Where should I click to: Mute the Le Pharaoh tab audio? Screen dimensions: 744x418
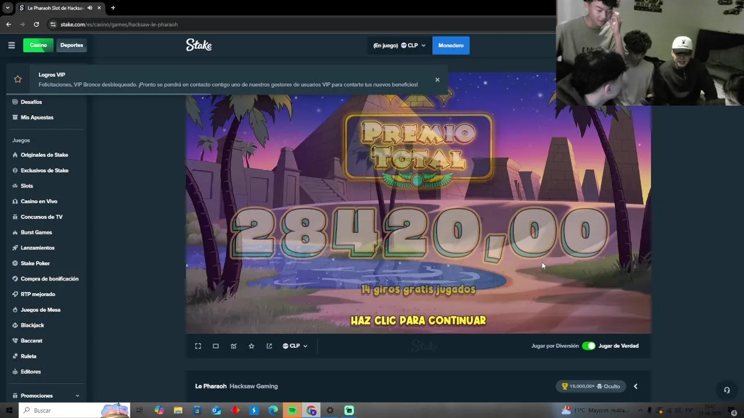click(x=90, y=8)
